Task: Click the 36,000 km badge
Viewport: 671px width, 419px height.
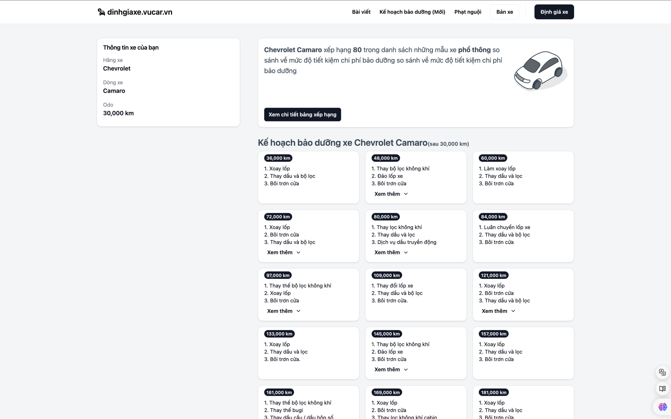Action: [278, 158]
